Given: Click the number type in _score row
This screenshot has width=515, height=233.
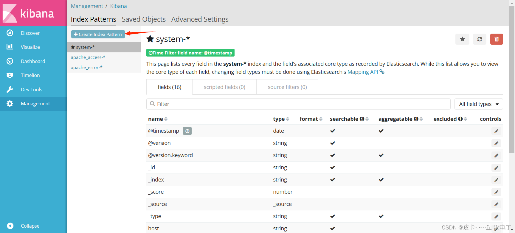Looking at the screenshot, I should (x=283, y=192).
